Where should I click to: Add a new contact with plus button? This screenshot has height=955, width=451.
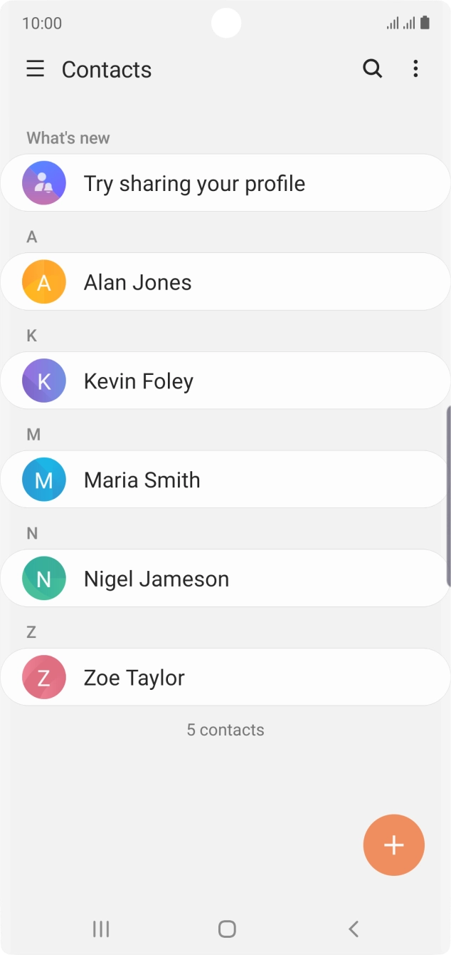click(394, 845)
